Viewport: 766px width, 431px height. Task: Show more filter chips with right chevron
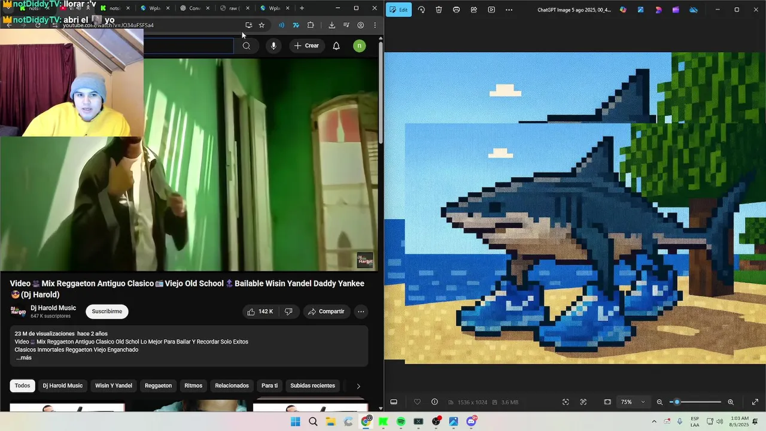click(x=358, y=386)
